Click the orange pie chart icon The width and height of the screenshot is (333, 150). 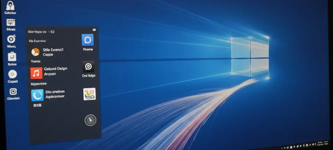tap(36, 52)
